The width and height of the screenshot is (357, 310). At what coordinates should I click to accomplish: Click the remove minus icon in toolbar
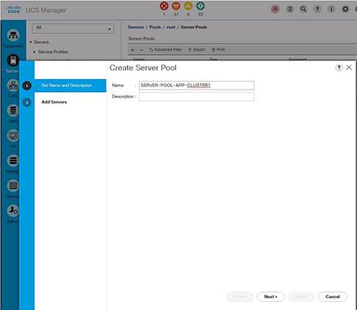click(141, 50)
